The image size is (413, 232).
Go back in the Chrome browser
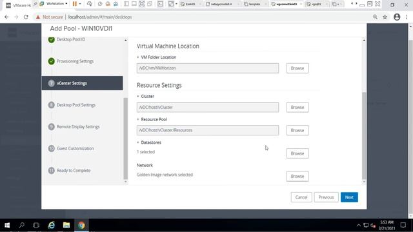pos(6,17)
